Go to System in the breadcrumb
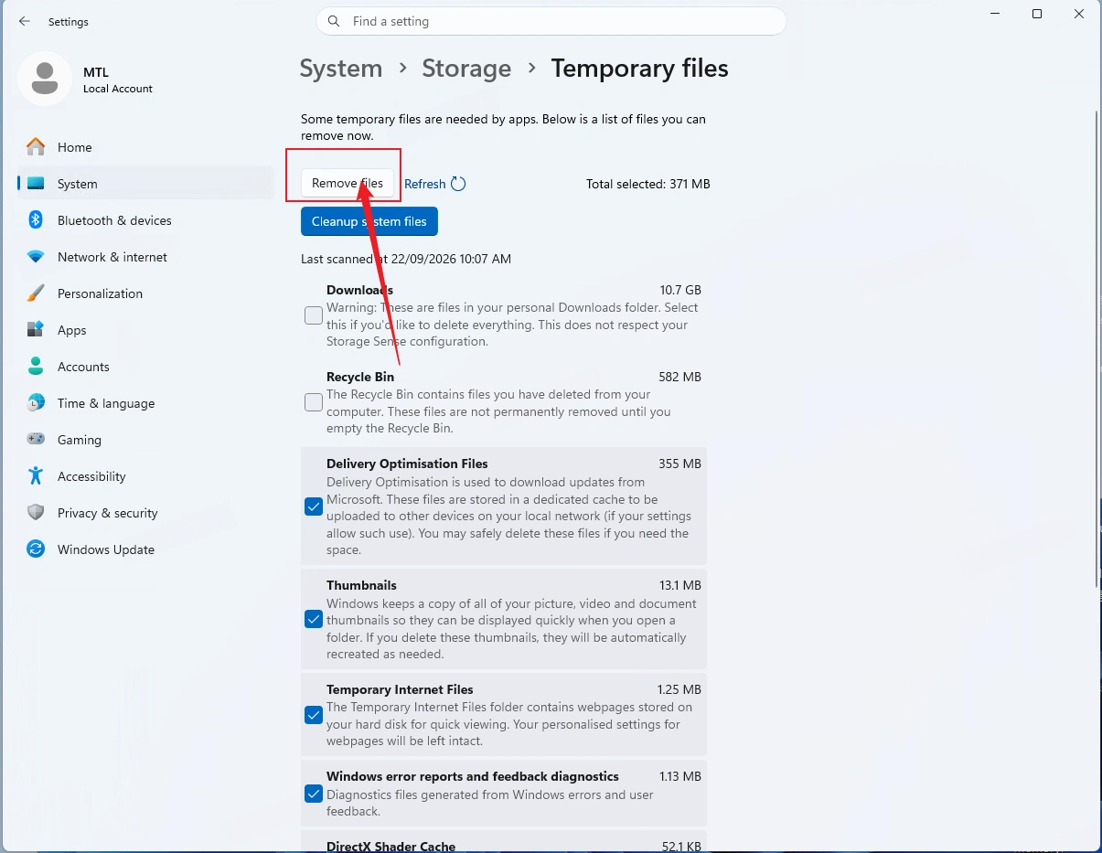Screen dimensions: 1102x853 click(x=341, y=69)
